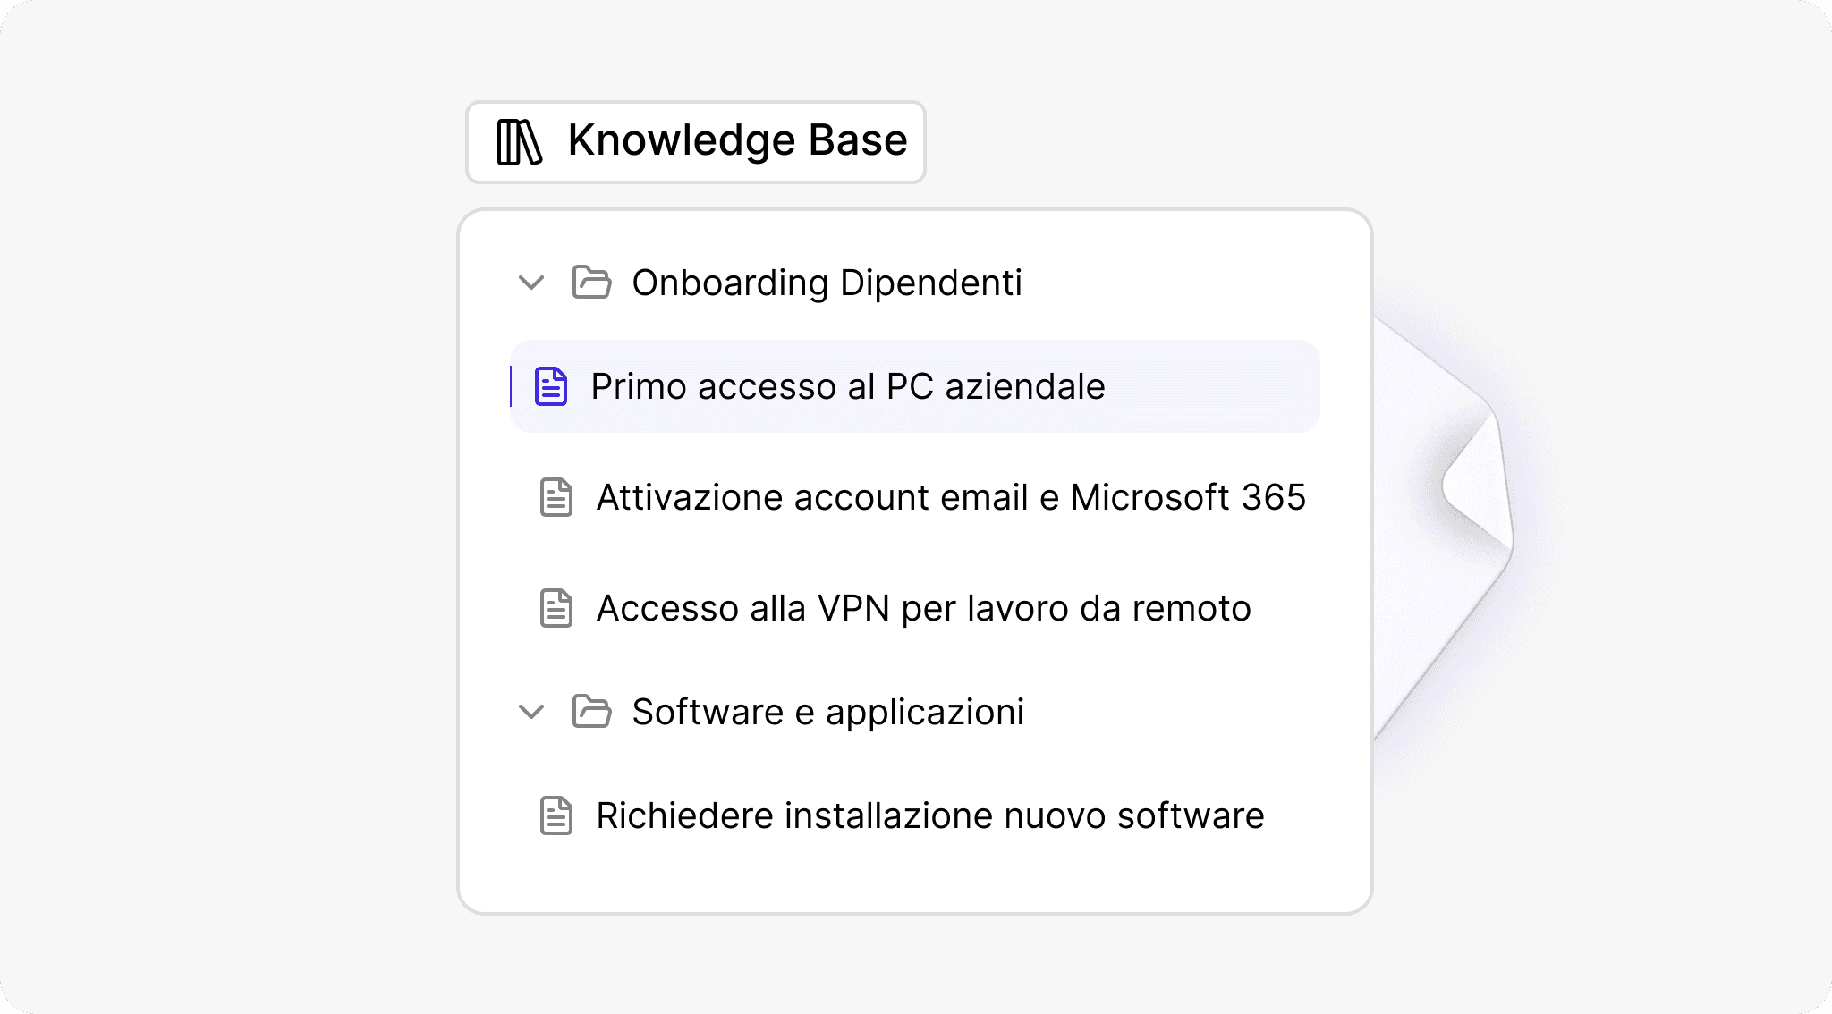Collapse the Software e applicazioni folder
The height and width of the screenshot is (1014, 1832).
(x=530, y=712)
